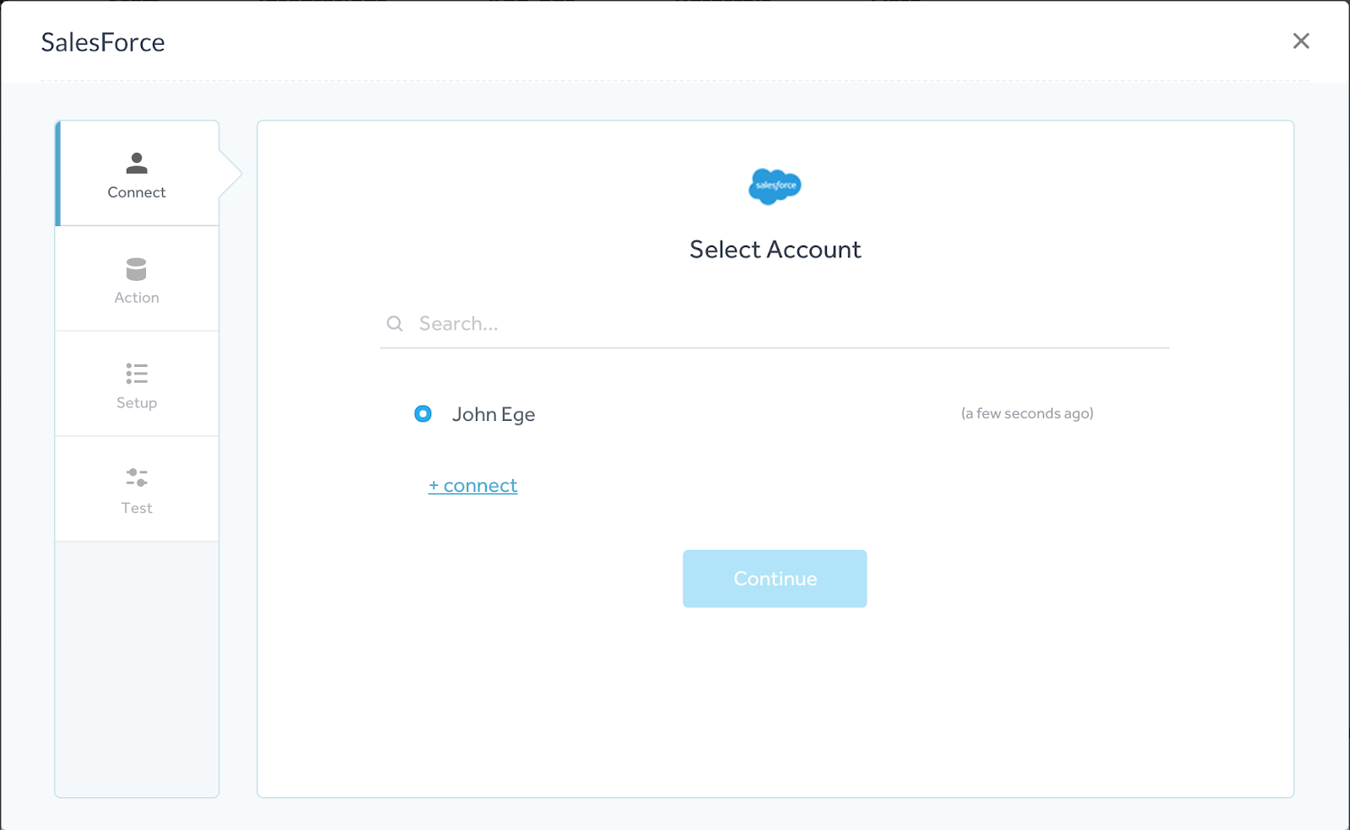Click the + connect link
This screenshot has width=1350, height=830.
(x=472, y=486)
